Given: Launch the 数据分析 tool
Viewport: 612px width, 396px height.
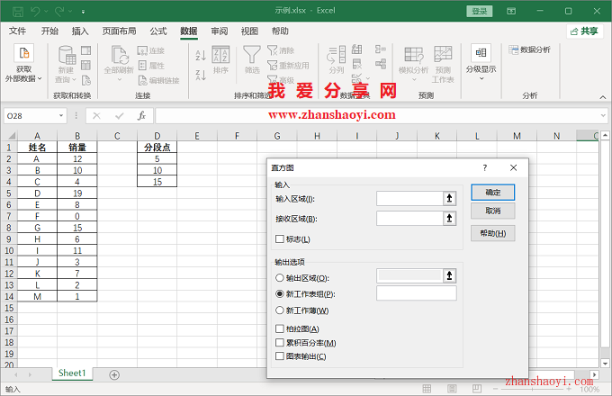Looking at the screenshot, I should (x=529, y=49).
